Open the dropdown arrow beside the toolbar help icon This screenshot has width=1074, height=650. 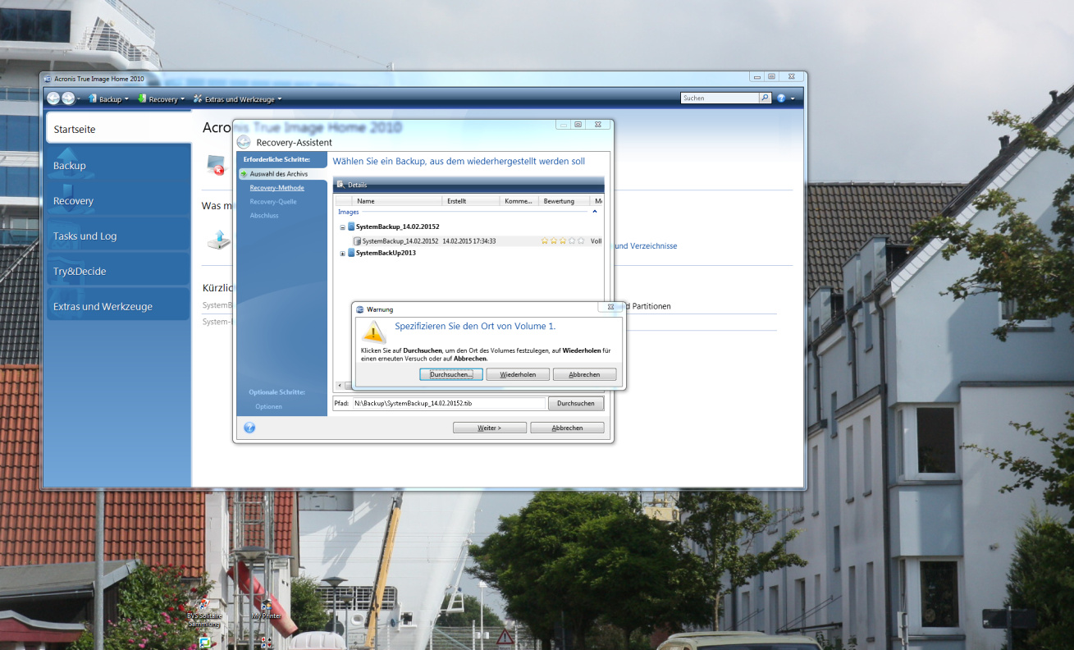(x=793, y=98)
